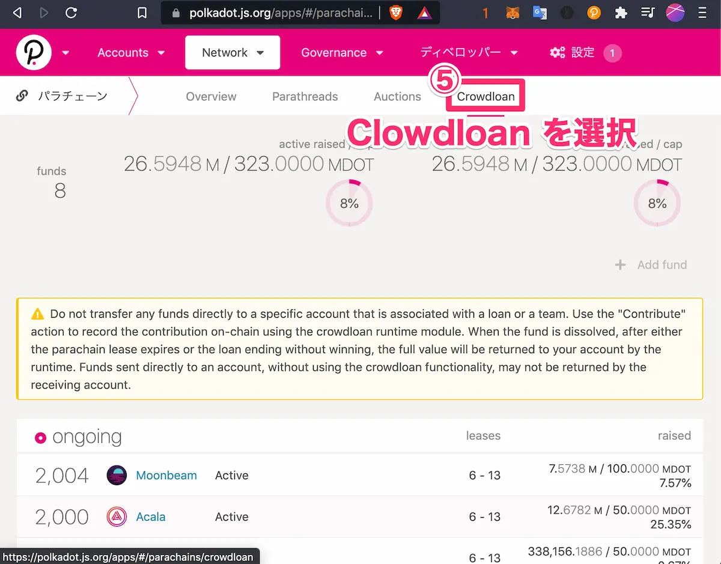Image resolution: width=721 pixels, height=564 pixels.
Task: Click the dark circular Y extension icon
Action: coord(567,13)
